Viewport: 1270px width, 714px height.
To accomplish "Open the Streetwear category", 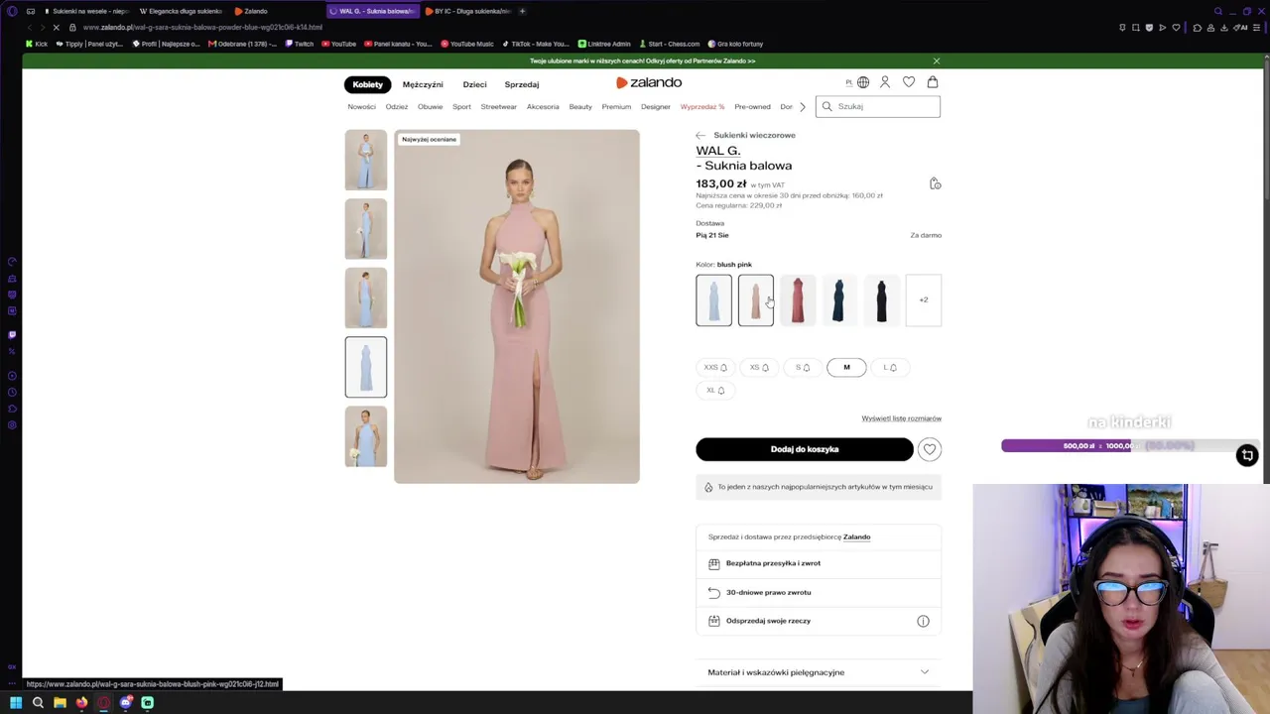I will [499, 106].
